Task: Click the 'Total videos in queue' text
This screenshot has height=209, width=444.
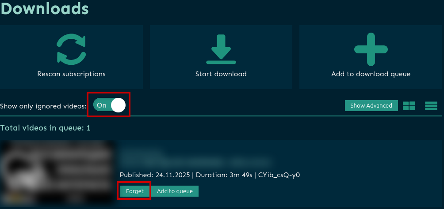Action: pyautogui.click(x=45, y=128)
